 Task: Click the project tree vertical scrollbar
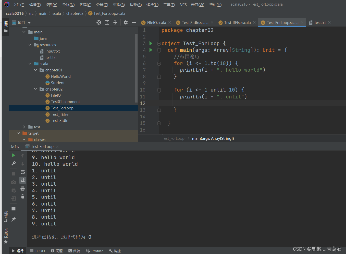(136, 68)
